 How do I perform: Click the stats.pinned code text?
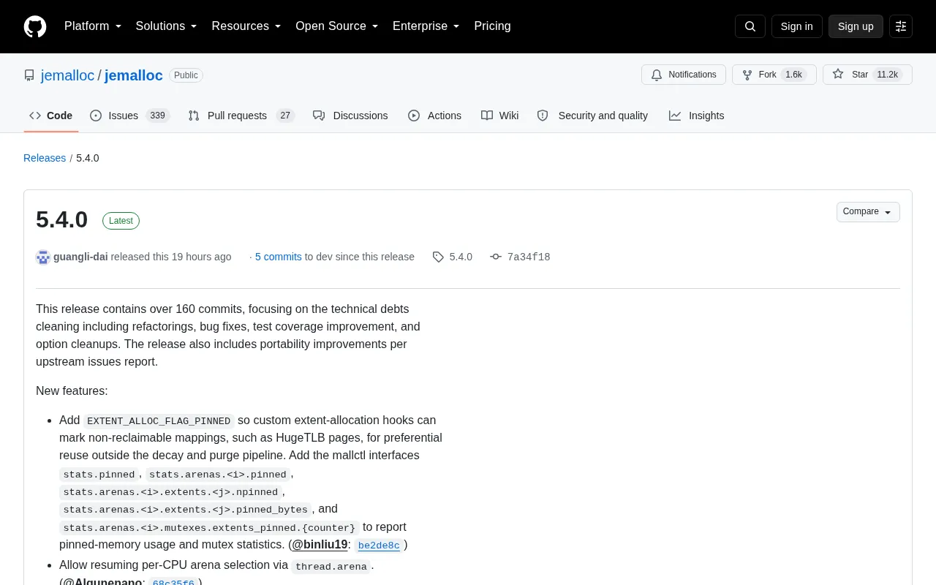pyautogui.click(x=99, y=475)
